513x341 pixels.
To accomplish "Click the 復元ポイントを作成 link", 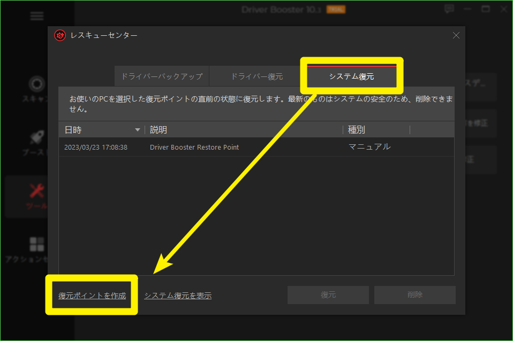I will click(92, 296).
